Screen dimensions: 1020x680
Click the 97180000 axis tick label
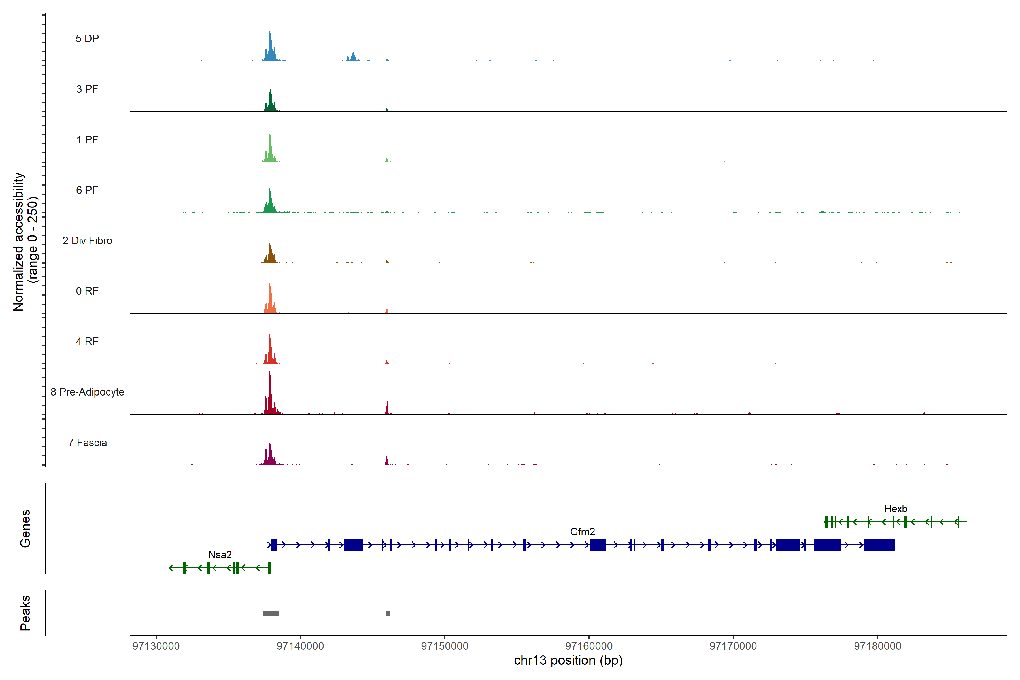click(877, 646)
